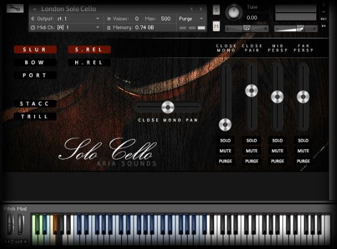The height and width of the screenshot is (249, 337).
Task: Toggle the AUX sends button
Action: tap(324, 19)
